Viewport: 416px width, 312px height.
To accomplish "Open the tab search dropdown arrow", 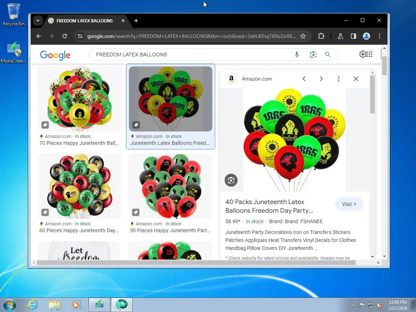I will coord(38,21).
